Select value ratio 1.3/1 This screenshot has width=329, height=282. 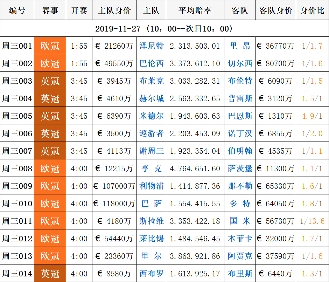pyautogui.click(x=312, y=274)
